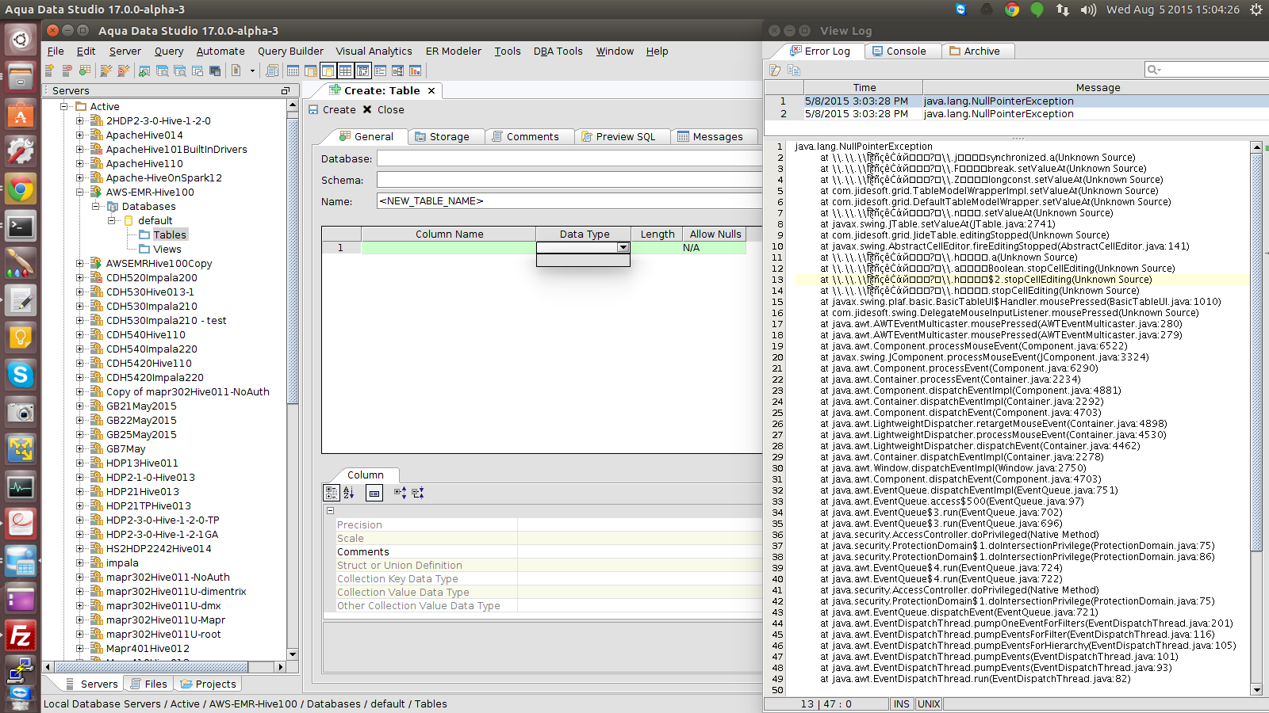Click the Column Name header
Image resolution: width=1269 pixels, height=713 pixels.
[x=449, y=234]
